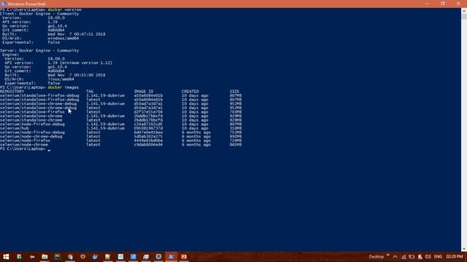Switch the ENG input language indicator
Screen dimensions: 467x262
tap(438, 257)
